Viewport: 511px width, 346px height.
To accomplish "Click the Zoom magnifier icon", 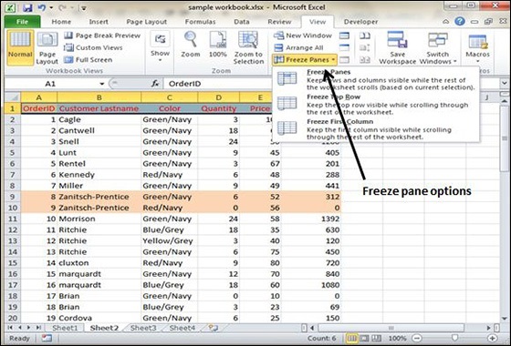I will pyautogui.click(x=191, y=45).
